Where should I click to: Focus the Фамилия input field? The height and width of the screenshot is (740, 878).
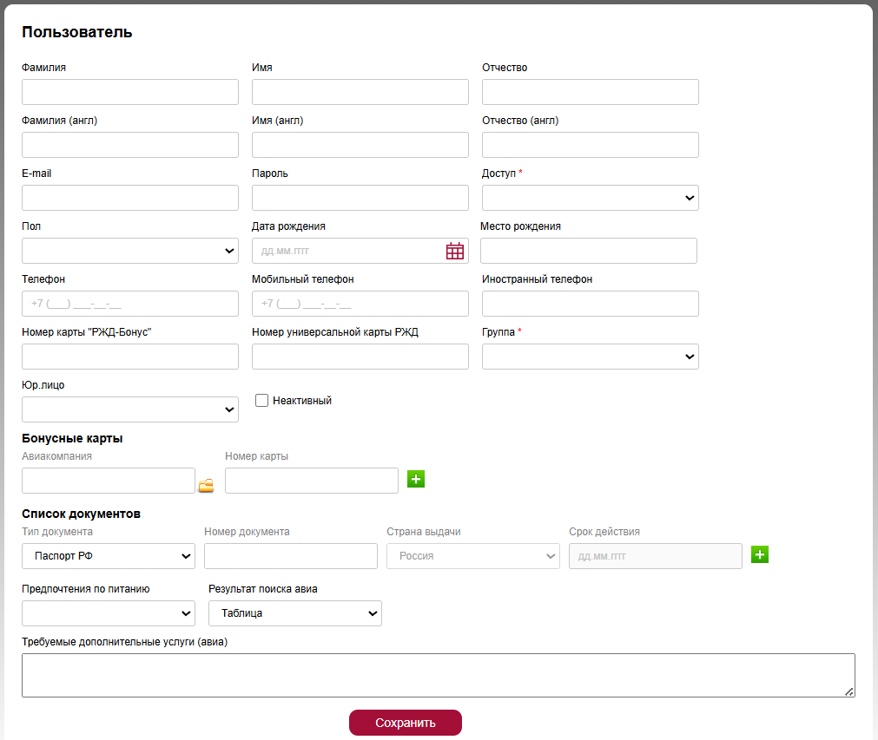130,92
